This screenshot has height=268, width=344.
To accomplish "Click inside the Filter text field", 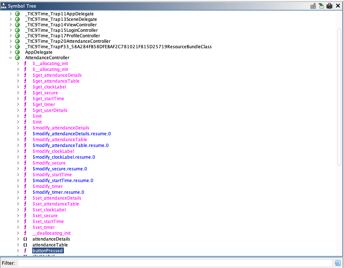I will point(175,263).
